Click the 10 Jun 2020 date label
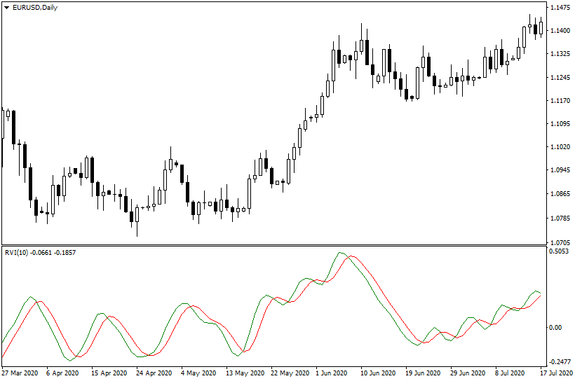 (378, 373)
